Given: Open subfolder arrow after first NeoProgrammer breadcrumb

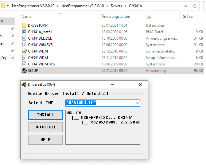Looking at the screenshot, I should tap(58, 6).
